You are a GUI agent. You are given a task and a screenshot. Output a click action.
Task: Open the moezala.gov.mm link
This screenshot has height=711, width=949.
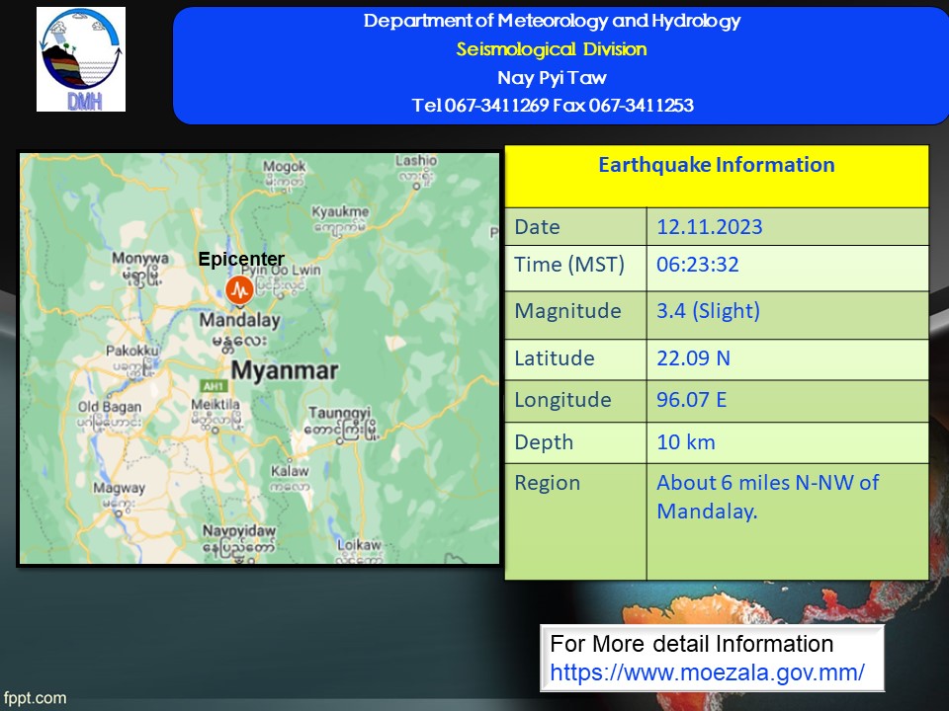707,672
